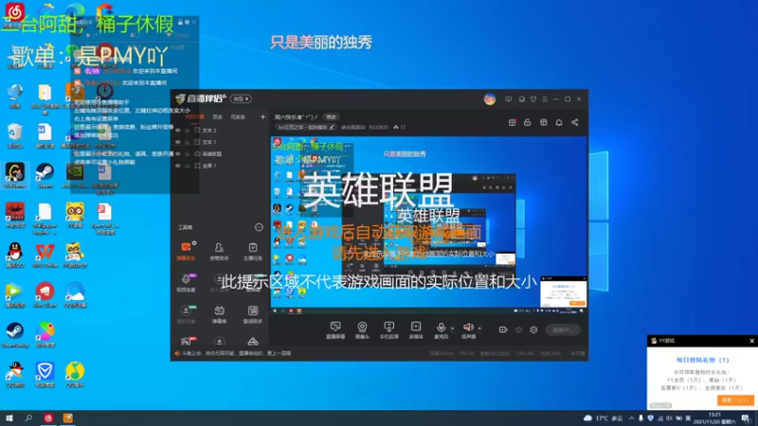Viewport: 758px width, 426px height.
Task: Open the 房管助手 tool
Action: [219, 251]
